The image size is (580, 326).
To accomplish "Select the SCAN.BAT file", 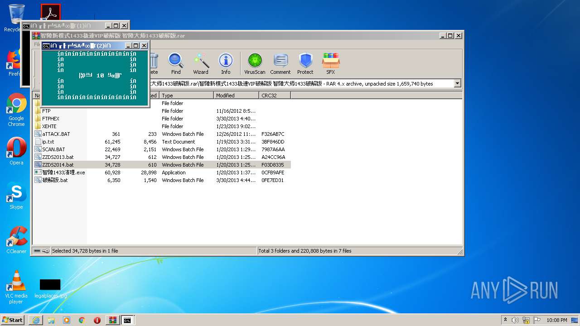I will 162,149.
